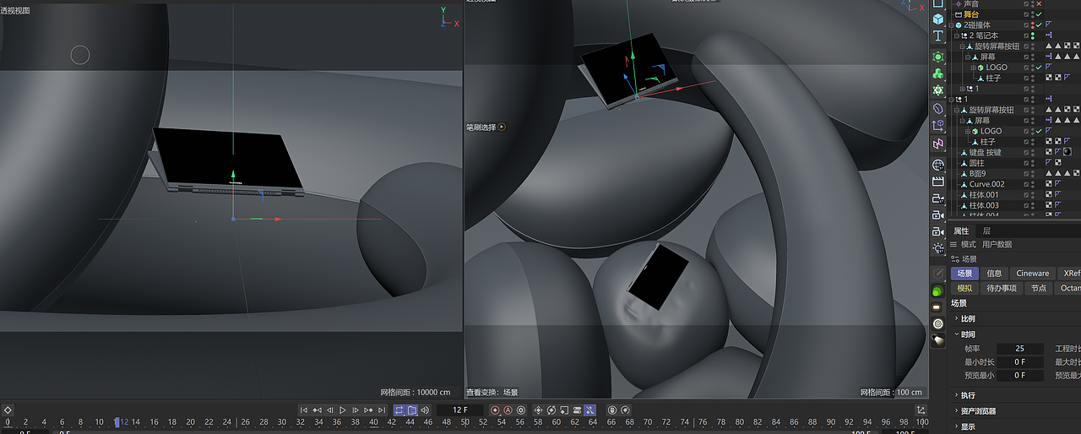This screenshot has width=1081, height=434.
Task: Open the 模式 menu
Action: click(968, 245)
